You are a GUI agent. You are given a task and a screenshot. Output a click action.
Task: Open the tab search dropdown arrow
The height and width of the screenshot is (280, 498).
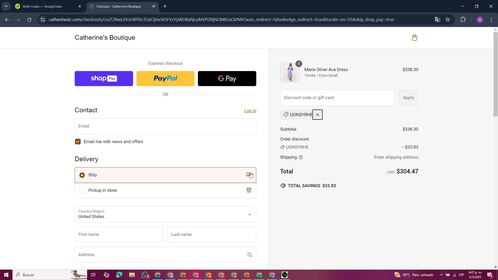click(x=6, y=6)
